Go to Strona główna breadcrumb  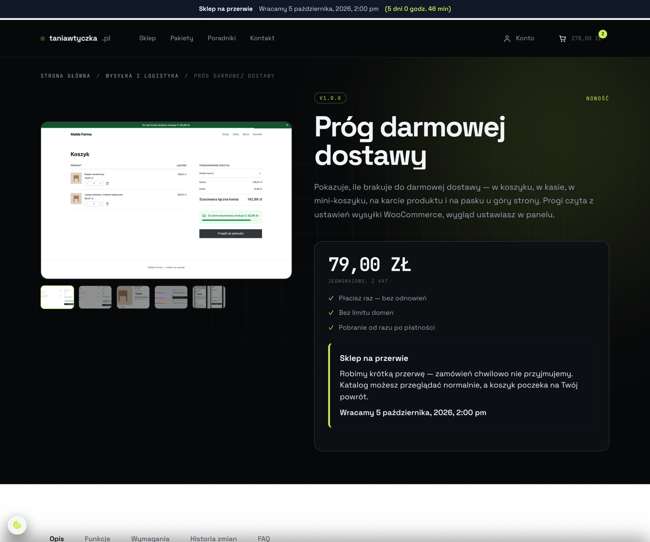coord(65,76)
